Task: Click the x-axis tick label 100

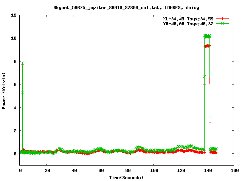Action: [154, 170]
